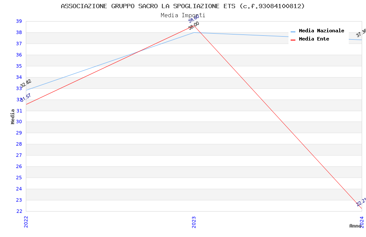Click the 39 y-axis tick label
Screen dimensions: 366x237
19,21
